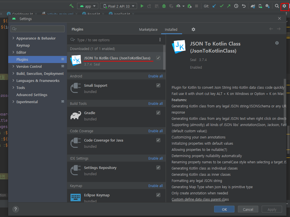Expand Build, Execution, Deployment node

point(13,73)
